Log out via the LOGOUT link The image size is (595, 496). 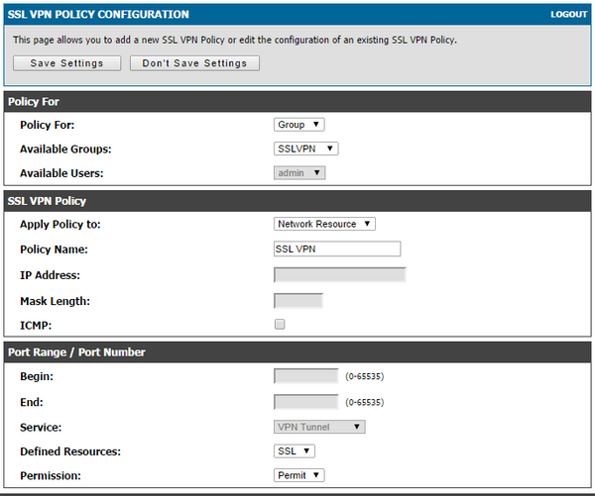tap(568, 15)
